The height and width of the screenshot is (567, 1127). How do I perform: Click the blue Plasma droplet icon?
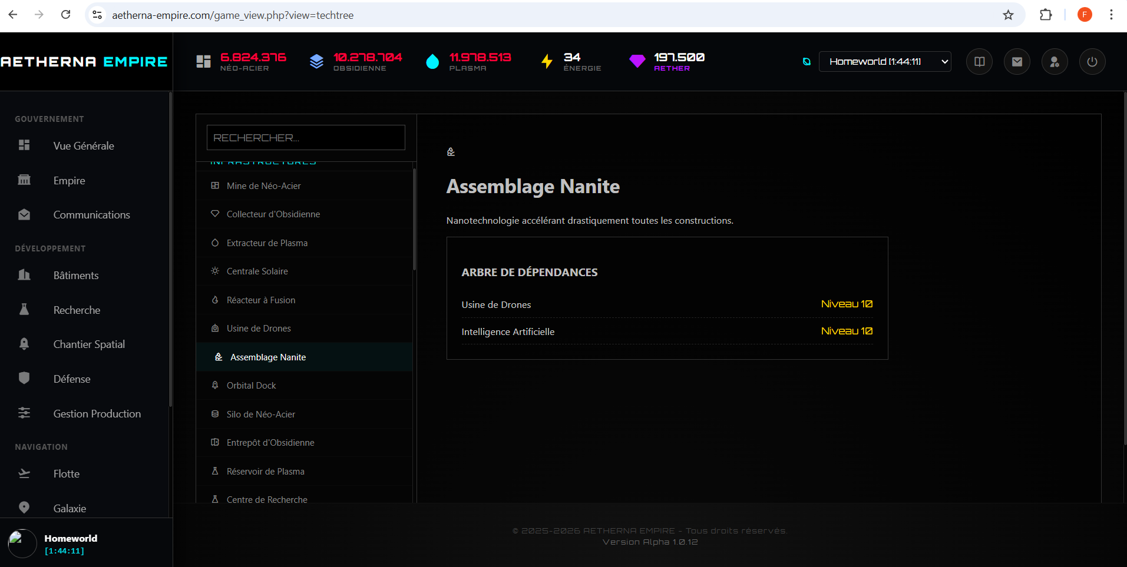tap(432, 61)
